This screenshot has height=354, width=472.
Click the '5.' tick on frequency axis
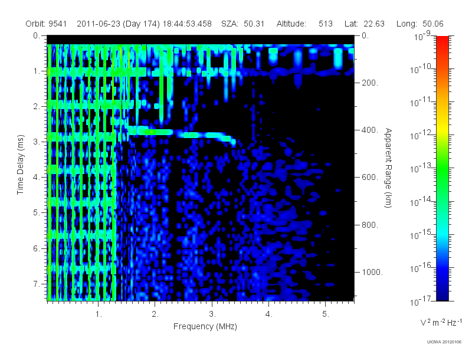click(x=326, y=314)
